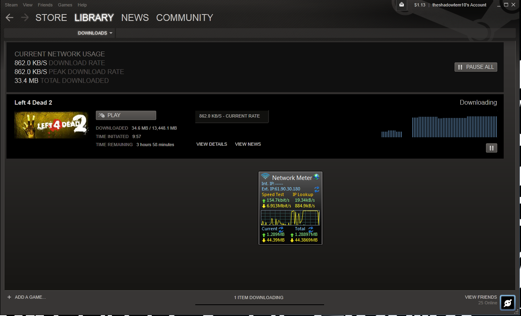Go forward with the right arrow
The height and width of the screenshot is (316, 521).
25,18
